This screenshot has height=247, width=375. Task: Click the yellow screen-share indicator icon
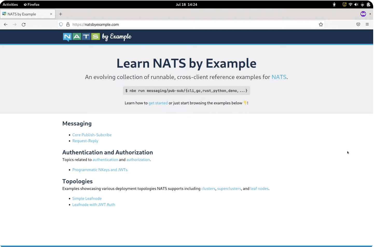[x=344, y=4]
